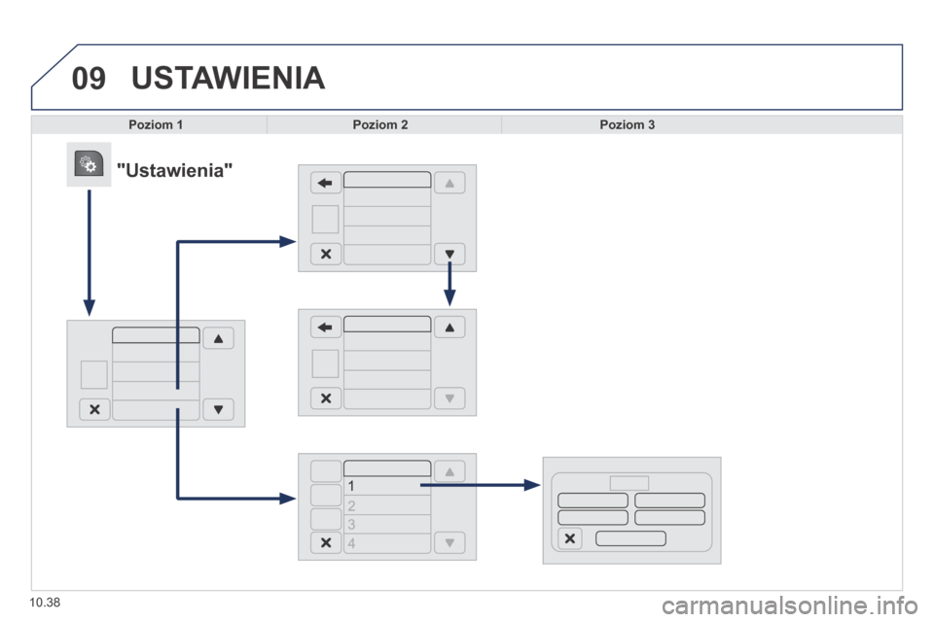The image size is (934, 622).
Task: Select row "3" in the numbered list panel
Action: tap(387, 525)
